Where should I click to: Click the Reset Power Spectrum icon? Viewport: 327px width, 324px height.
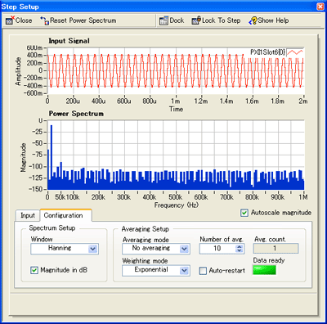tap(44, 20)
